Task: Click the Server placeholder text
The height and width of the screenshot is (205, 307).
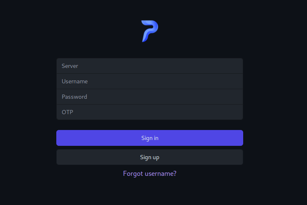Action: coord(70,66)
